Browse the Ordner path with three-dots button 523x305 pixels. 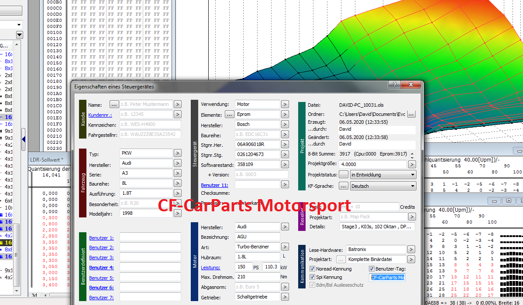point(411,114)
